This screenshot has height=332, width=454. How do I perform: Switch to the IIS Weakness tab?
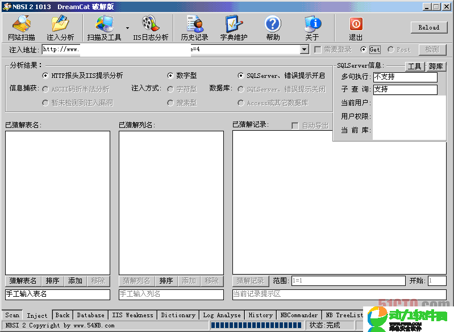pyautogui.click(x=132, y=315)
